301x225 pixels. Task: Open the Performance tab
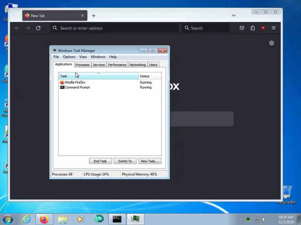(x=117, y=65)
